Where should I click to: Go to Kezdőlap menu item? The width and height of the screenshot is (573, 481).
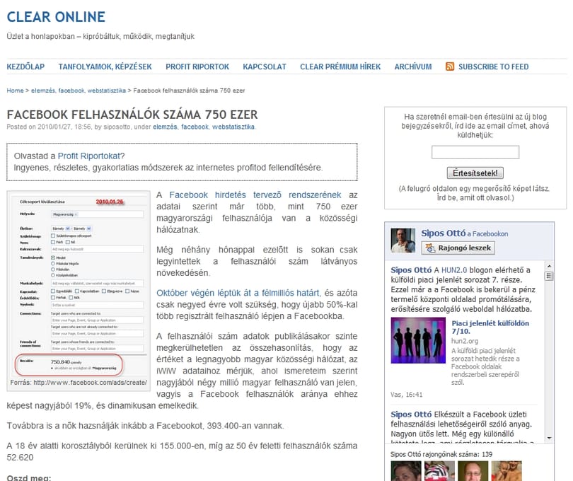(x=25, y=67)
